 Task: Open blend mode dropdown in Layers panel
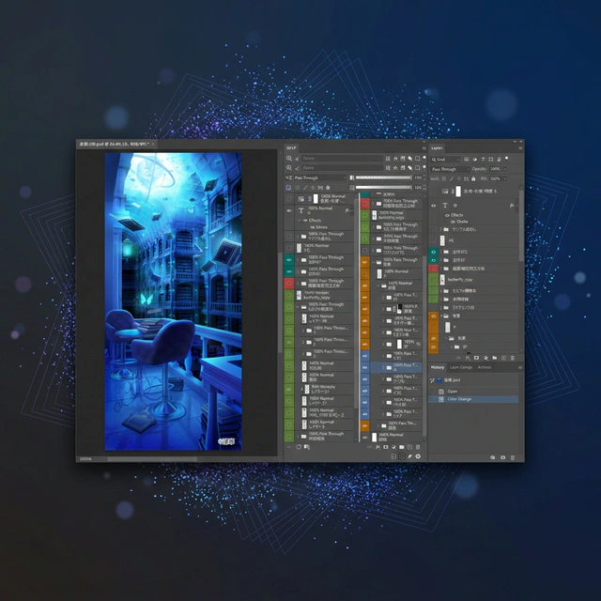click(x=450, y=169)
